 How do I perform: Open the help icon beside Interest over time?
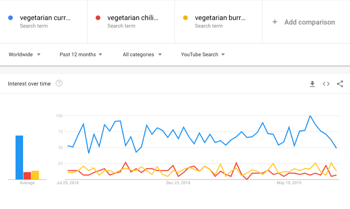click(59, 83)
